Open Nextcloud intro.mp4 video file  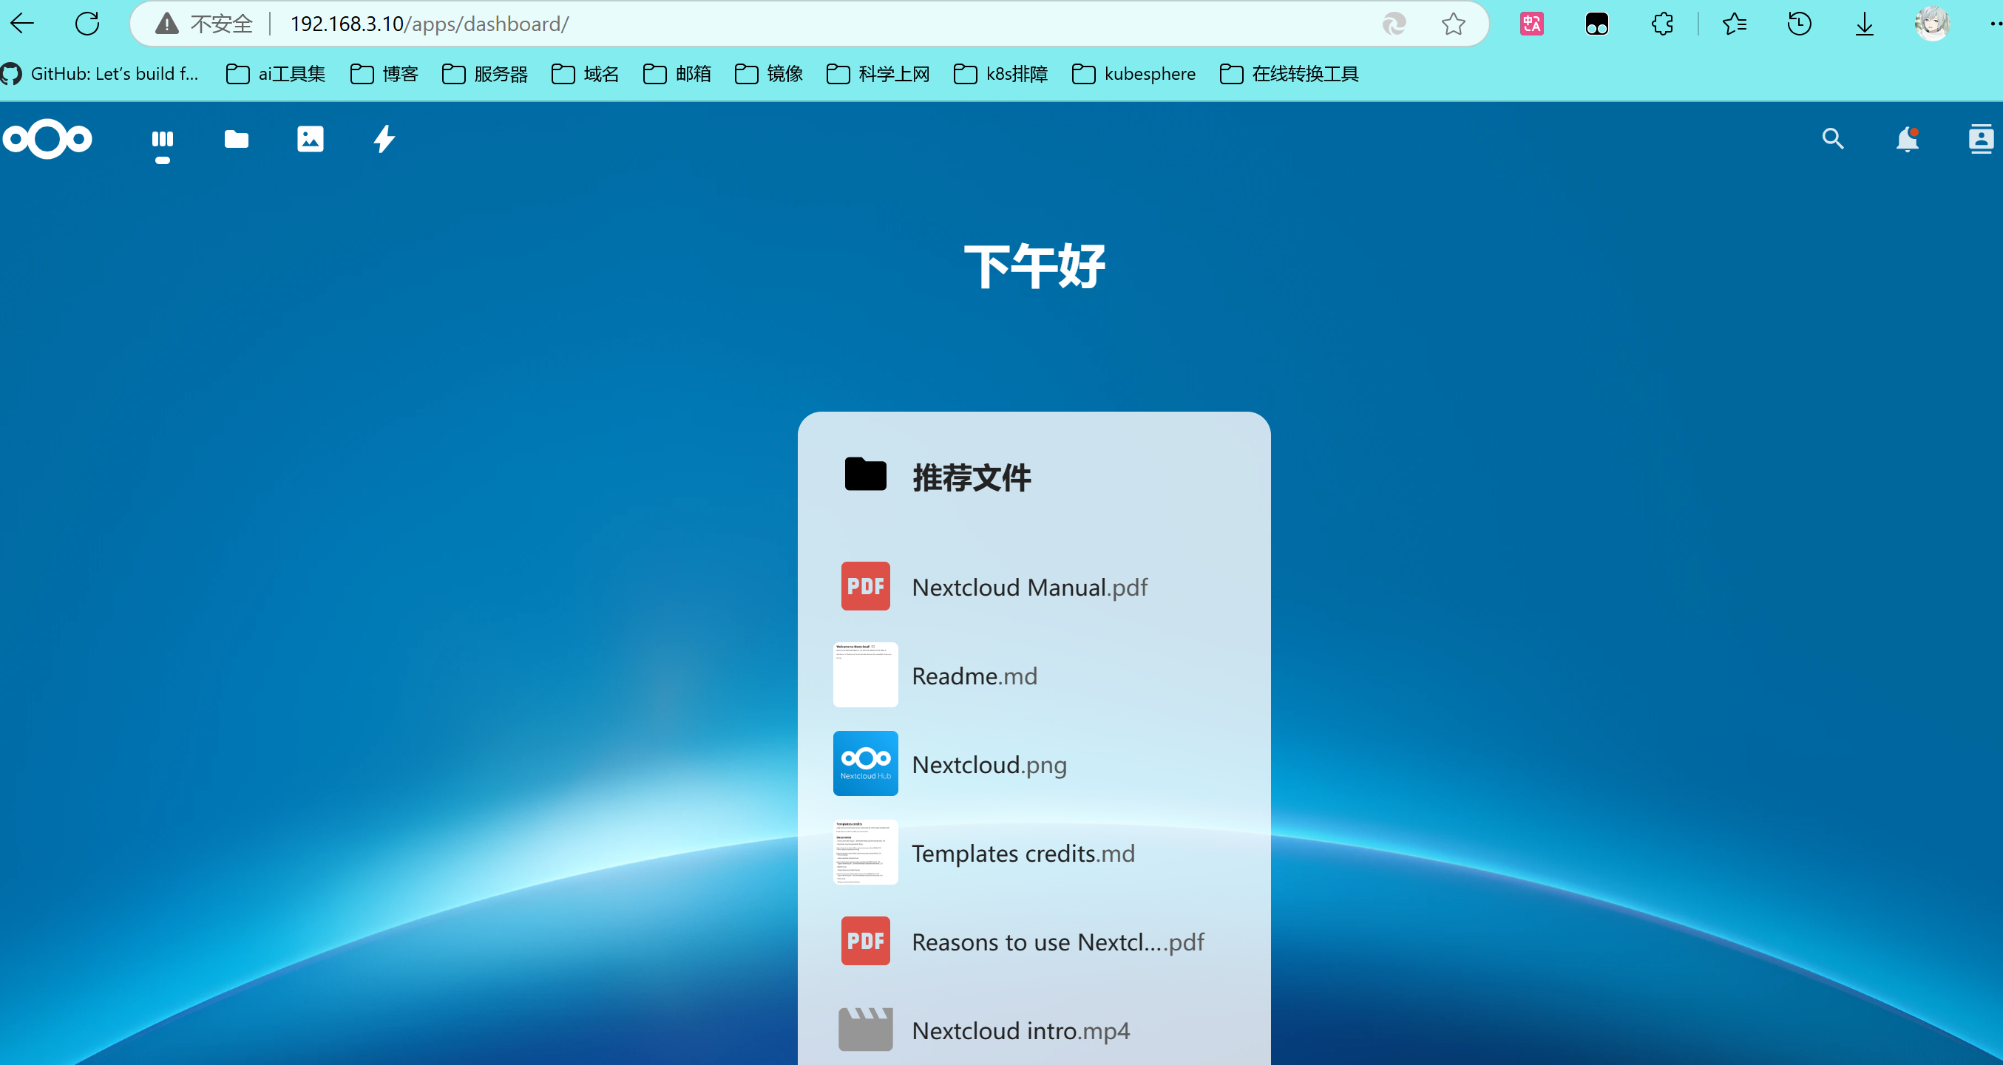point(1020,1030)
